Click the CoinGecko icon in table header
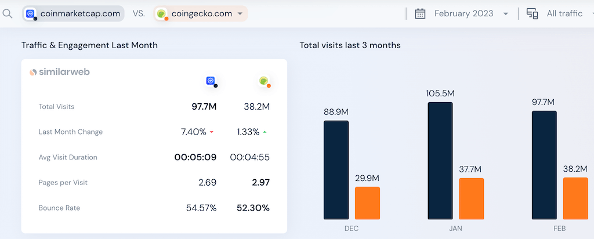The width and height of the screenshot is (594, 239). click(x=265, y=81)
